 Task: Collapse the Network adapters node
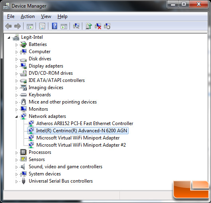coord(16,117)
